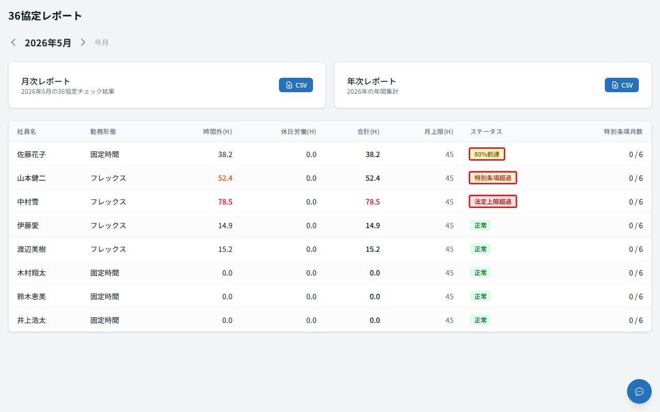Click the 36協定レポート page title
This screenshot has height=412, width=660.
click(45, 15)
